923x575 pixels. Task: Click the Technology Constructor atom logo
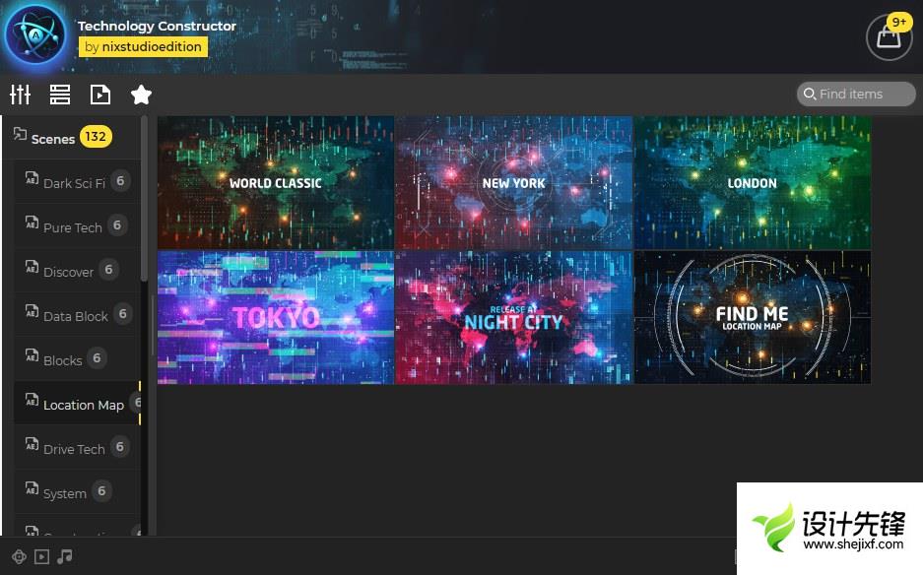pos(34,35)
